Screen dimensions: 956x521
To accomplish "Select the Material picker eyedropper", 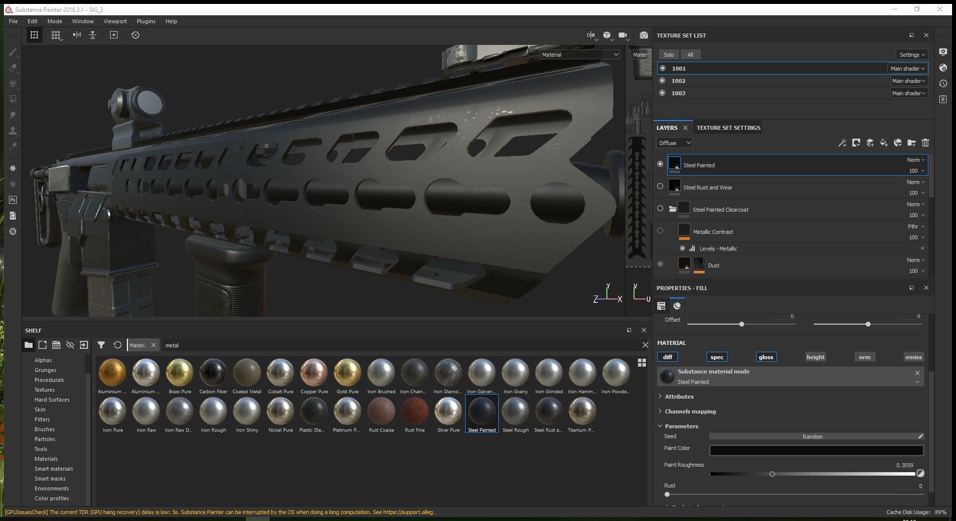I will point(13,147).
